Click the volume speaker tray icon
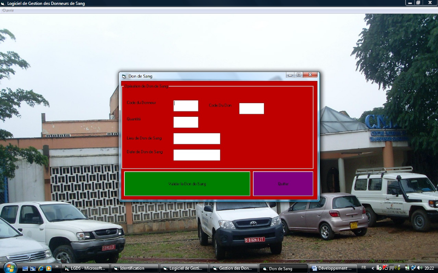Screen dimensions: 438x273 point(419,268)
